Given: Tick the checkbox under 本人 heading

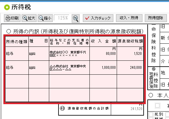Looking at the screenshot, I should 157,105.
